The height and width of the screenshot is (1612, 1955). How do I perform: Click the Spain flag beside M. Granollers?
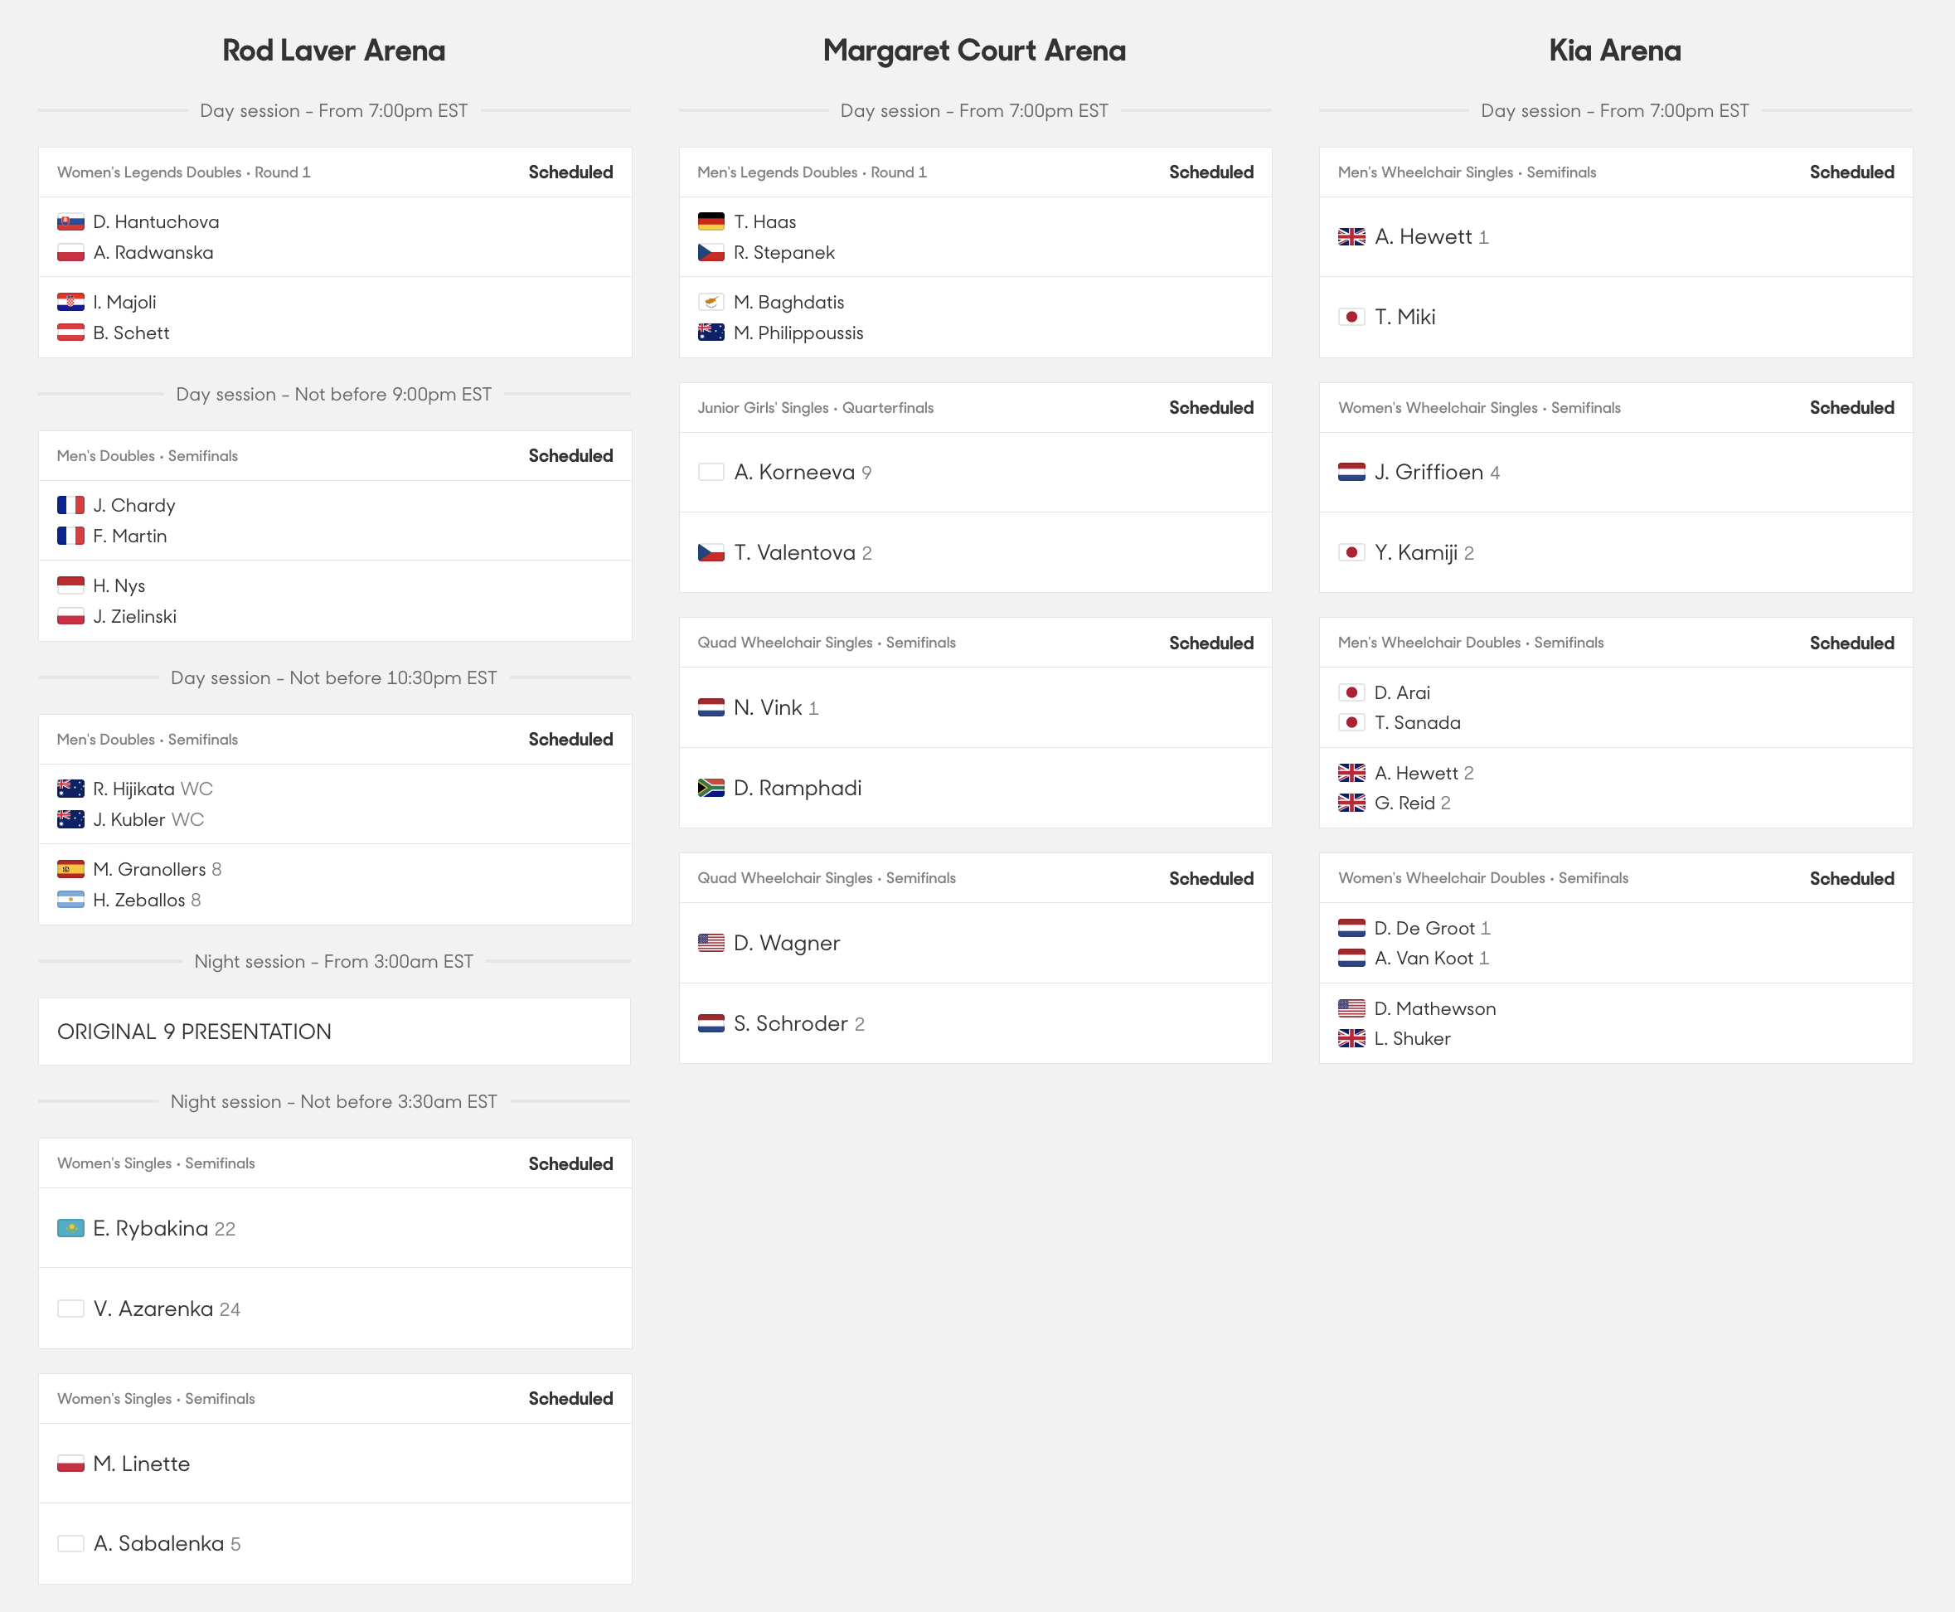(70, 869)
